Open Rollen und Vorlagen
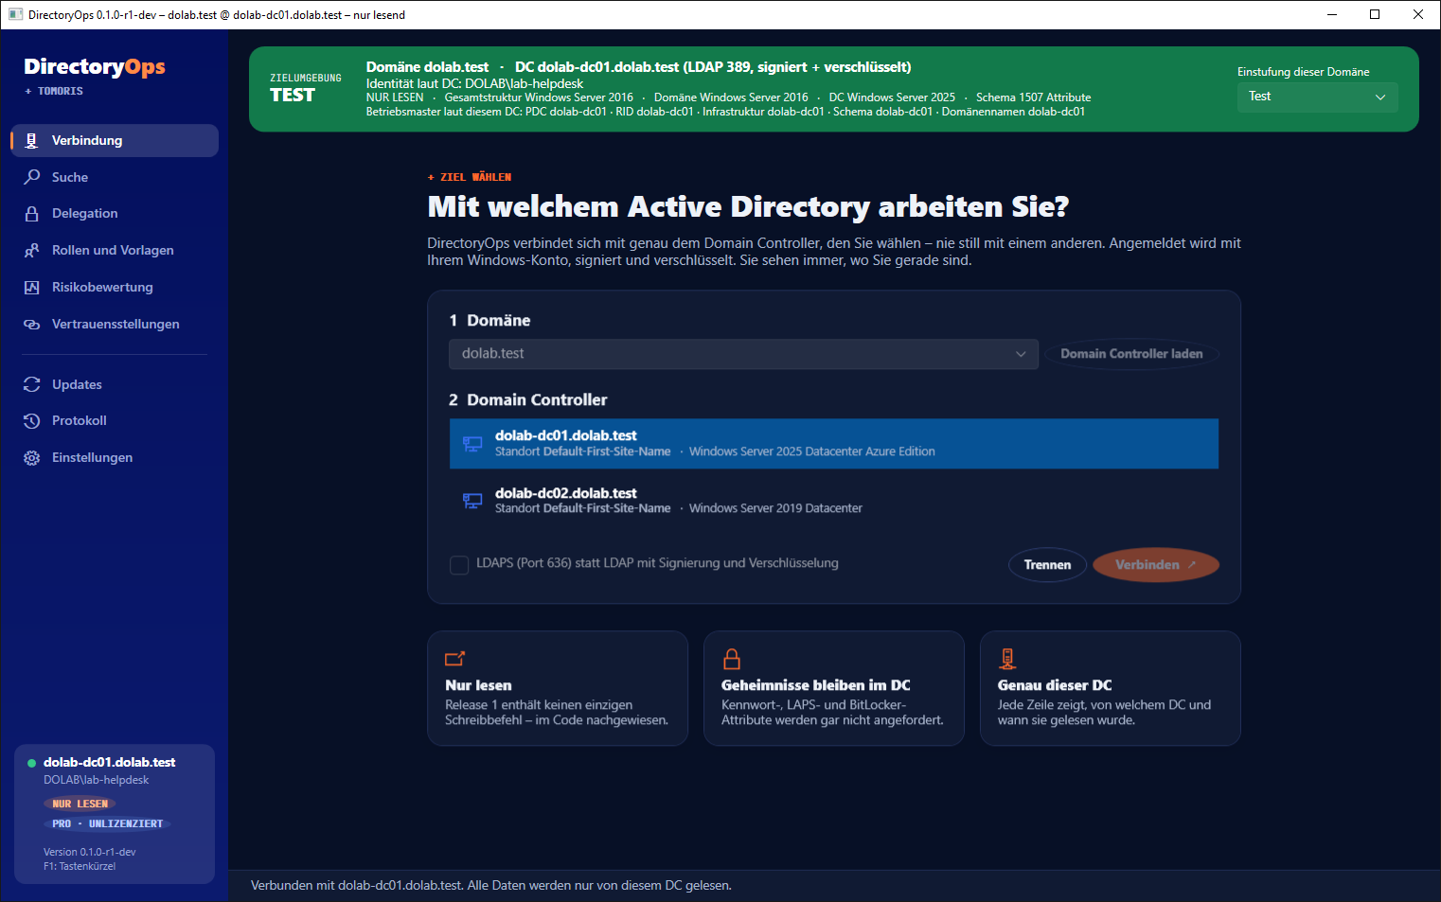1441x902 pixels. click(115, 250)
